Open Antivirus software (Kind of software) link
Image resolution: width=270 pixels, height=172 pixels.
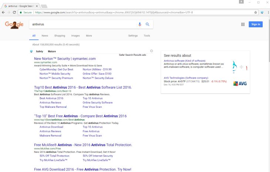pyautogui.click(x=185, y=61)
